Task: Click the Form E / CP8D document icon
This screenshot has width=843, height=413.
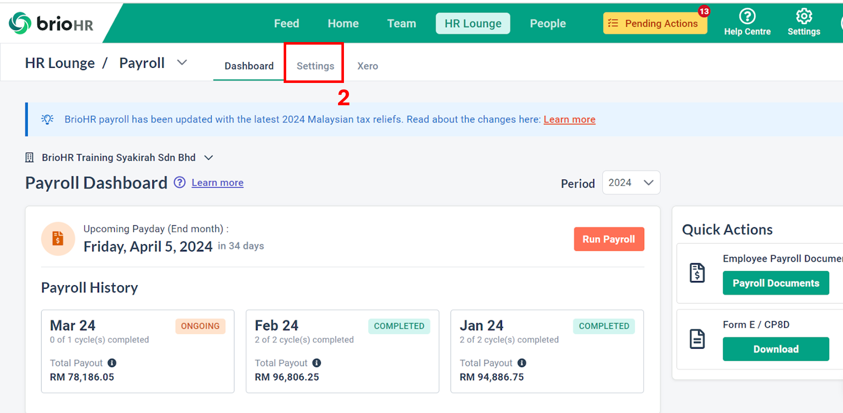Action: pyautogui.click(x=697, y=339)
